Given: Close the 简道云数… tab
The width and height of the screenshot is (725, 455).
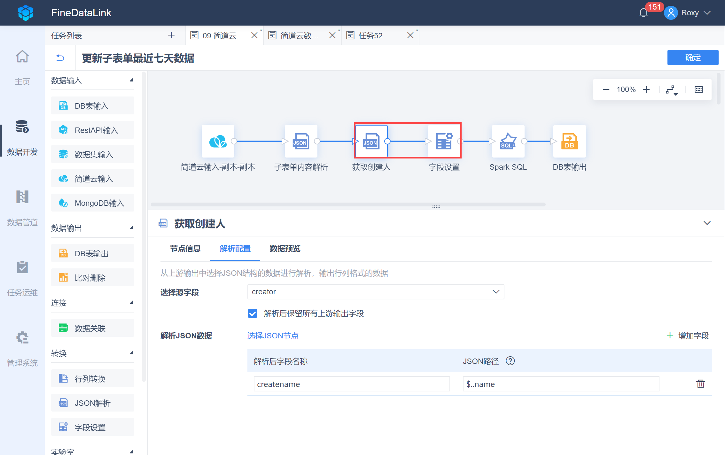Looking at the screenshot, I should point(332,35).
